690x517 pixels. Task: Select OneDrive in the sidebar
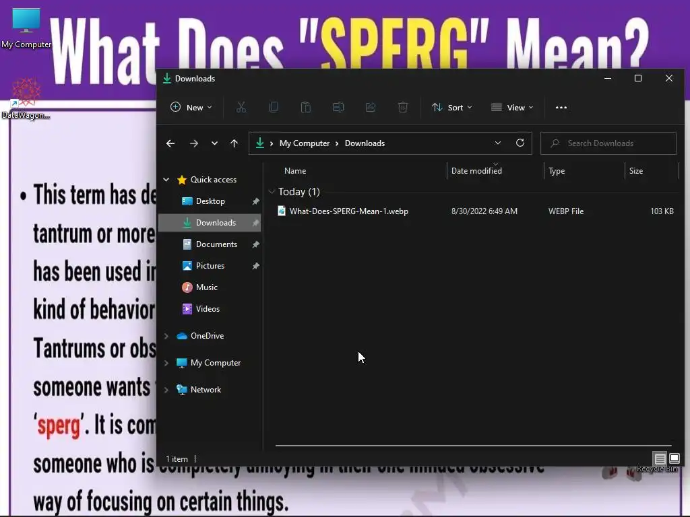207,336
